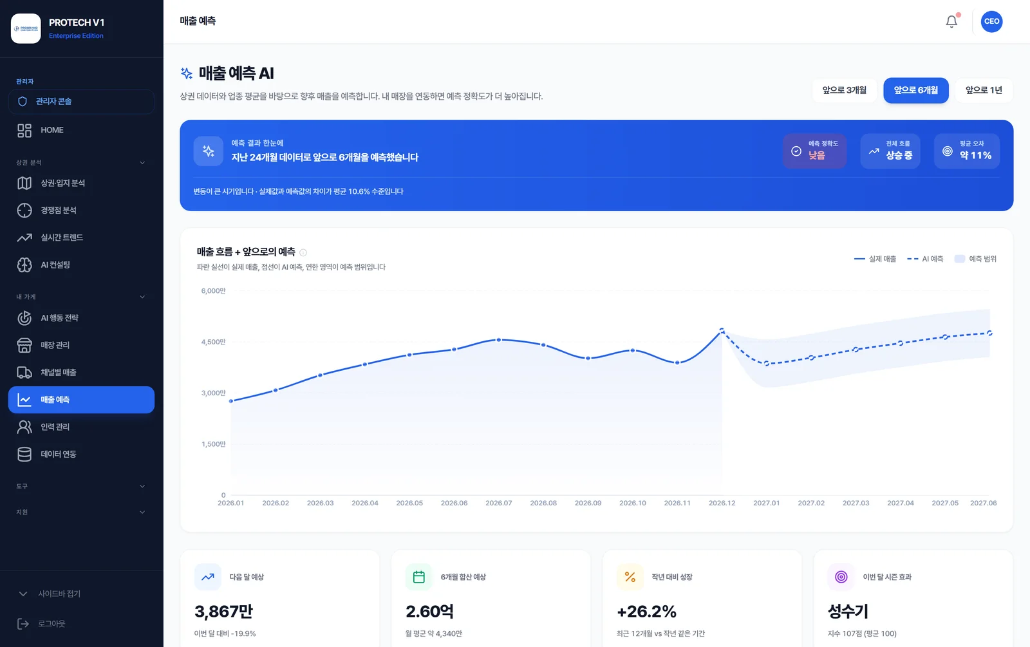Open the CEO profile avatar
This screenshot has height=647, width=1030.
coord(991,21)
